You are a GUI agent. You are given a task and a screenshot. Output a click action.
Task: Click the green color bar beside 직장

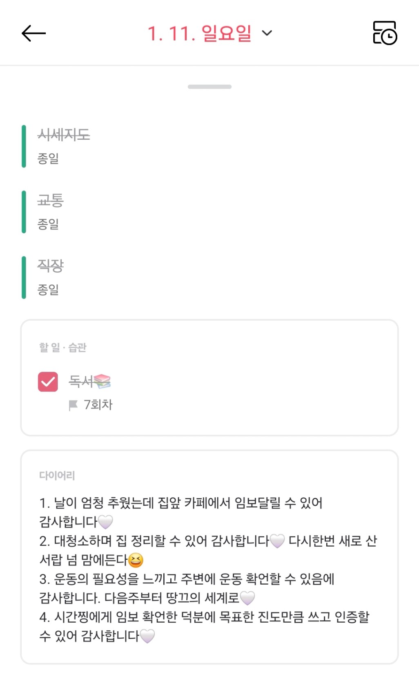pos(24,277)
